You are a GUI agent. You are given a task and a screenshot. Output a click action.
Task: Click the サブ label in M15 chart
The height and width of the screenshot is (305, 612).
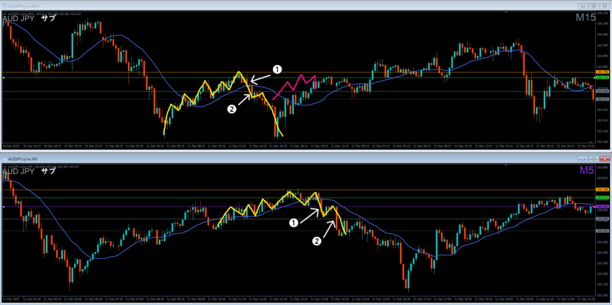tap(48, 19)
